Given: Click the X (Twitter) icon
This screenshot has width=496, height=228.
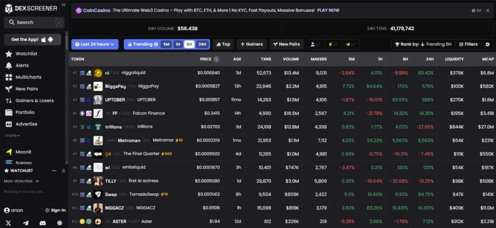Looking at the screenshot, I should 9,223.
